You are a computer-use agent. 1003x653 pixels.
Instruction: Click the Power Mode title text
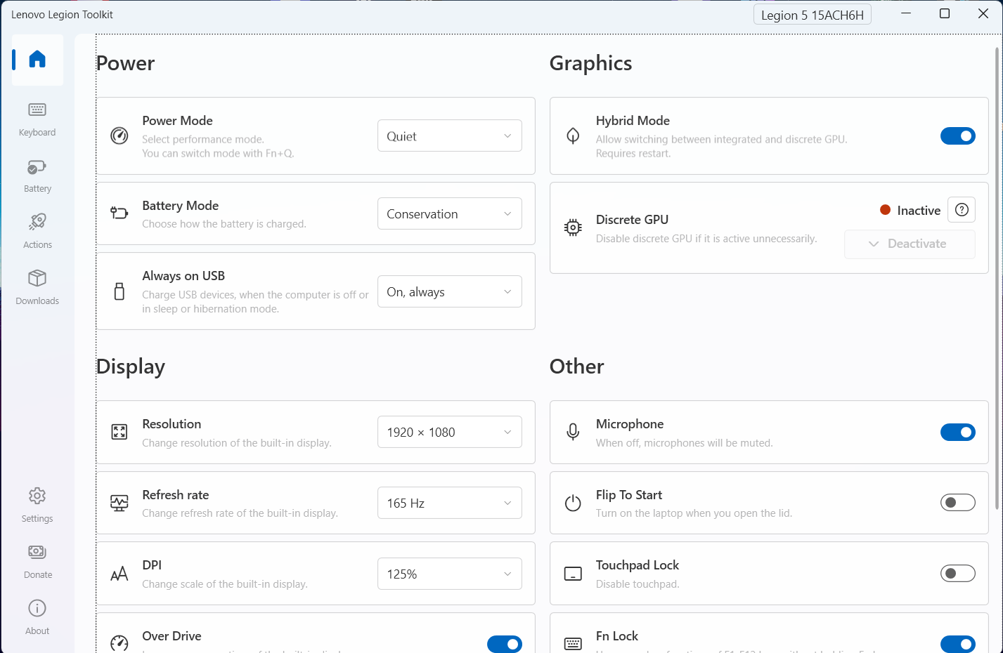177,121
